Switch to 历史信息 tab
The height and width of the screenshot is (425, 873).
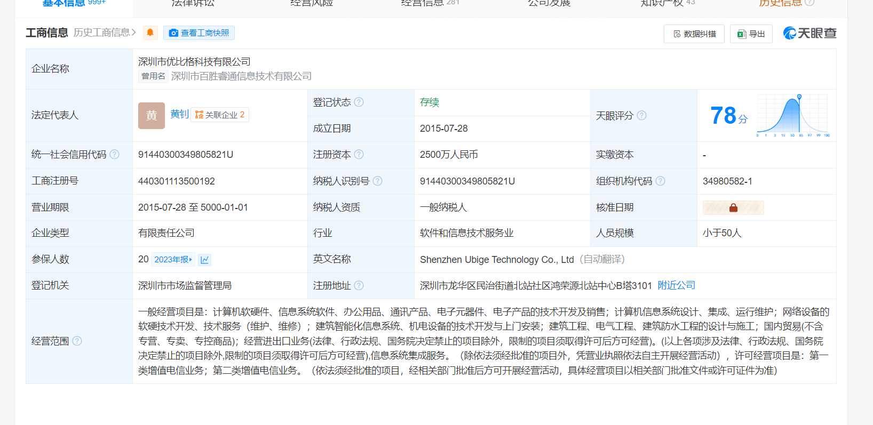(780, 3)
